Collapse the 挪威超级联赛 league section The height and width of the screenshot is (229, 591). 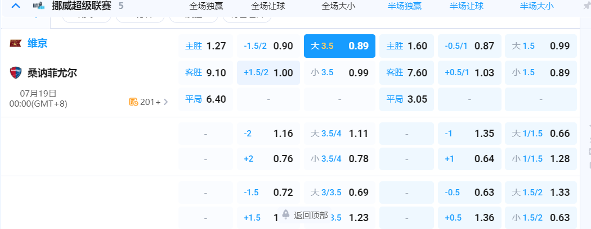point(16,6)
